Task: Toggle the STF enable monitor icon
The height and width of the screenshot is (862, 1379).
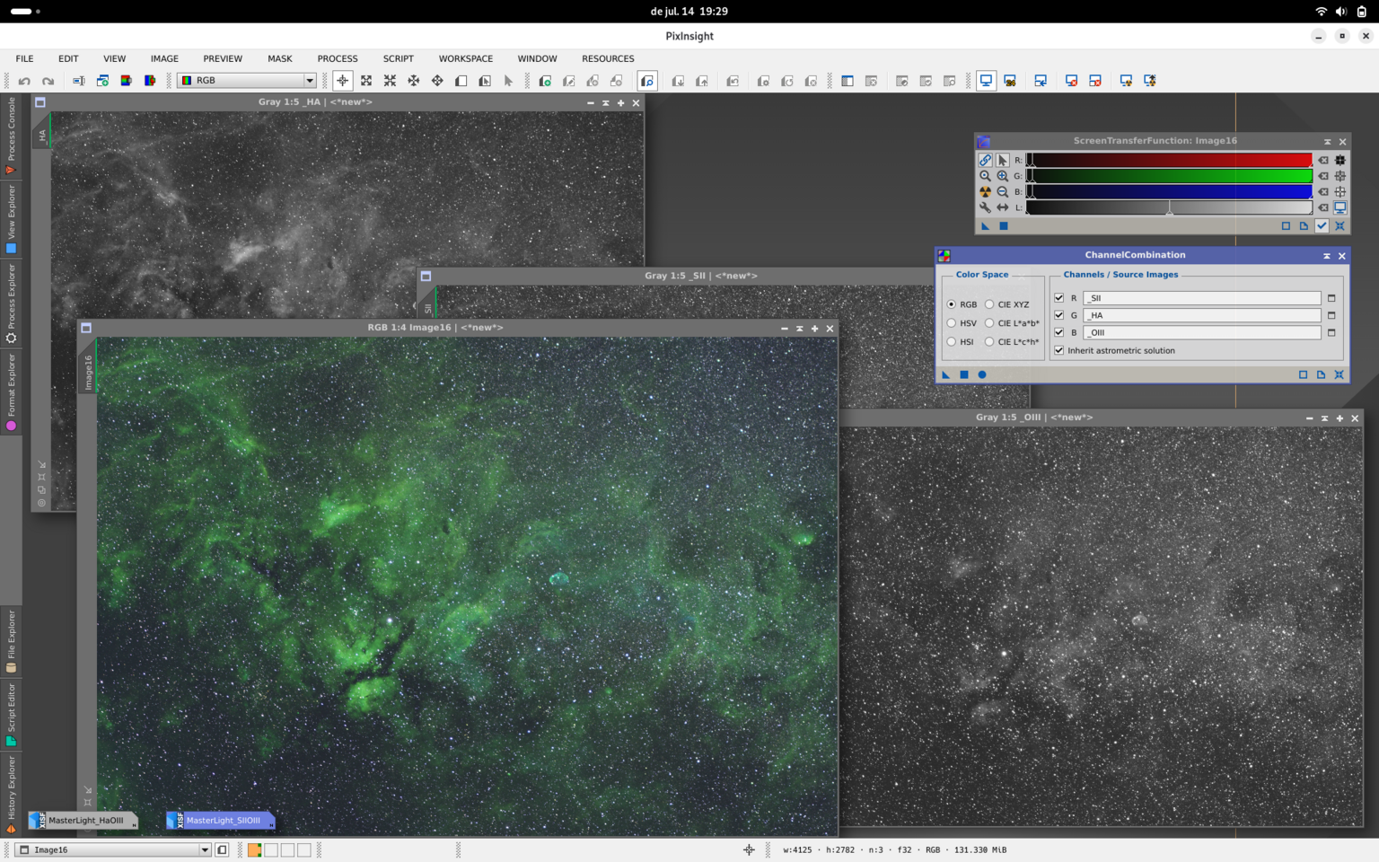Action: click(1340, 207)
